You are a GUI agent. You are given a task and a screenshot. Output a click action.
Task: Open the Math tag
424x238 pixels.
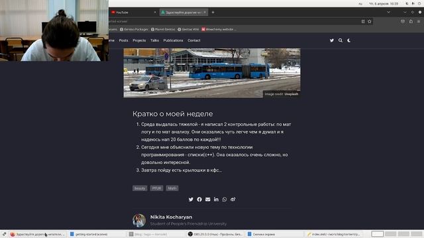172,188
